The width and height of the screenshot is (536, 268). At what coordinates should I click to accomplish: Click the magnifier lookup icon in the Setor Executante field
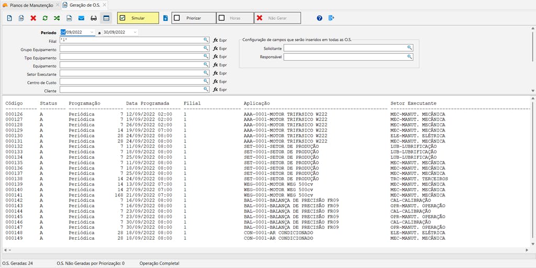pos(206,73)
